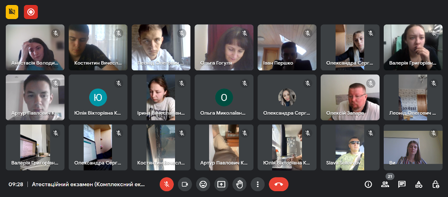Screen dimensions: 448x197
Task: Click the red recording indicator icon
Action: coord(31,12)
